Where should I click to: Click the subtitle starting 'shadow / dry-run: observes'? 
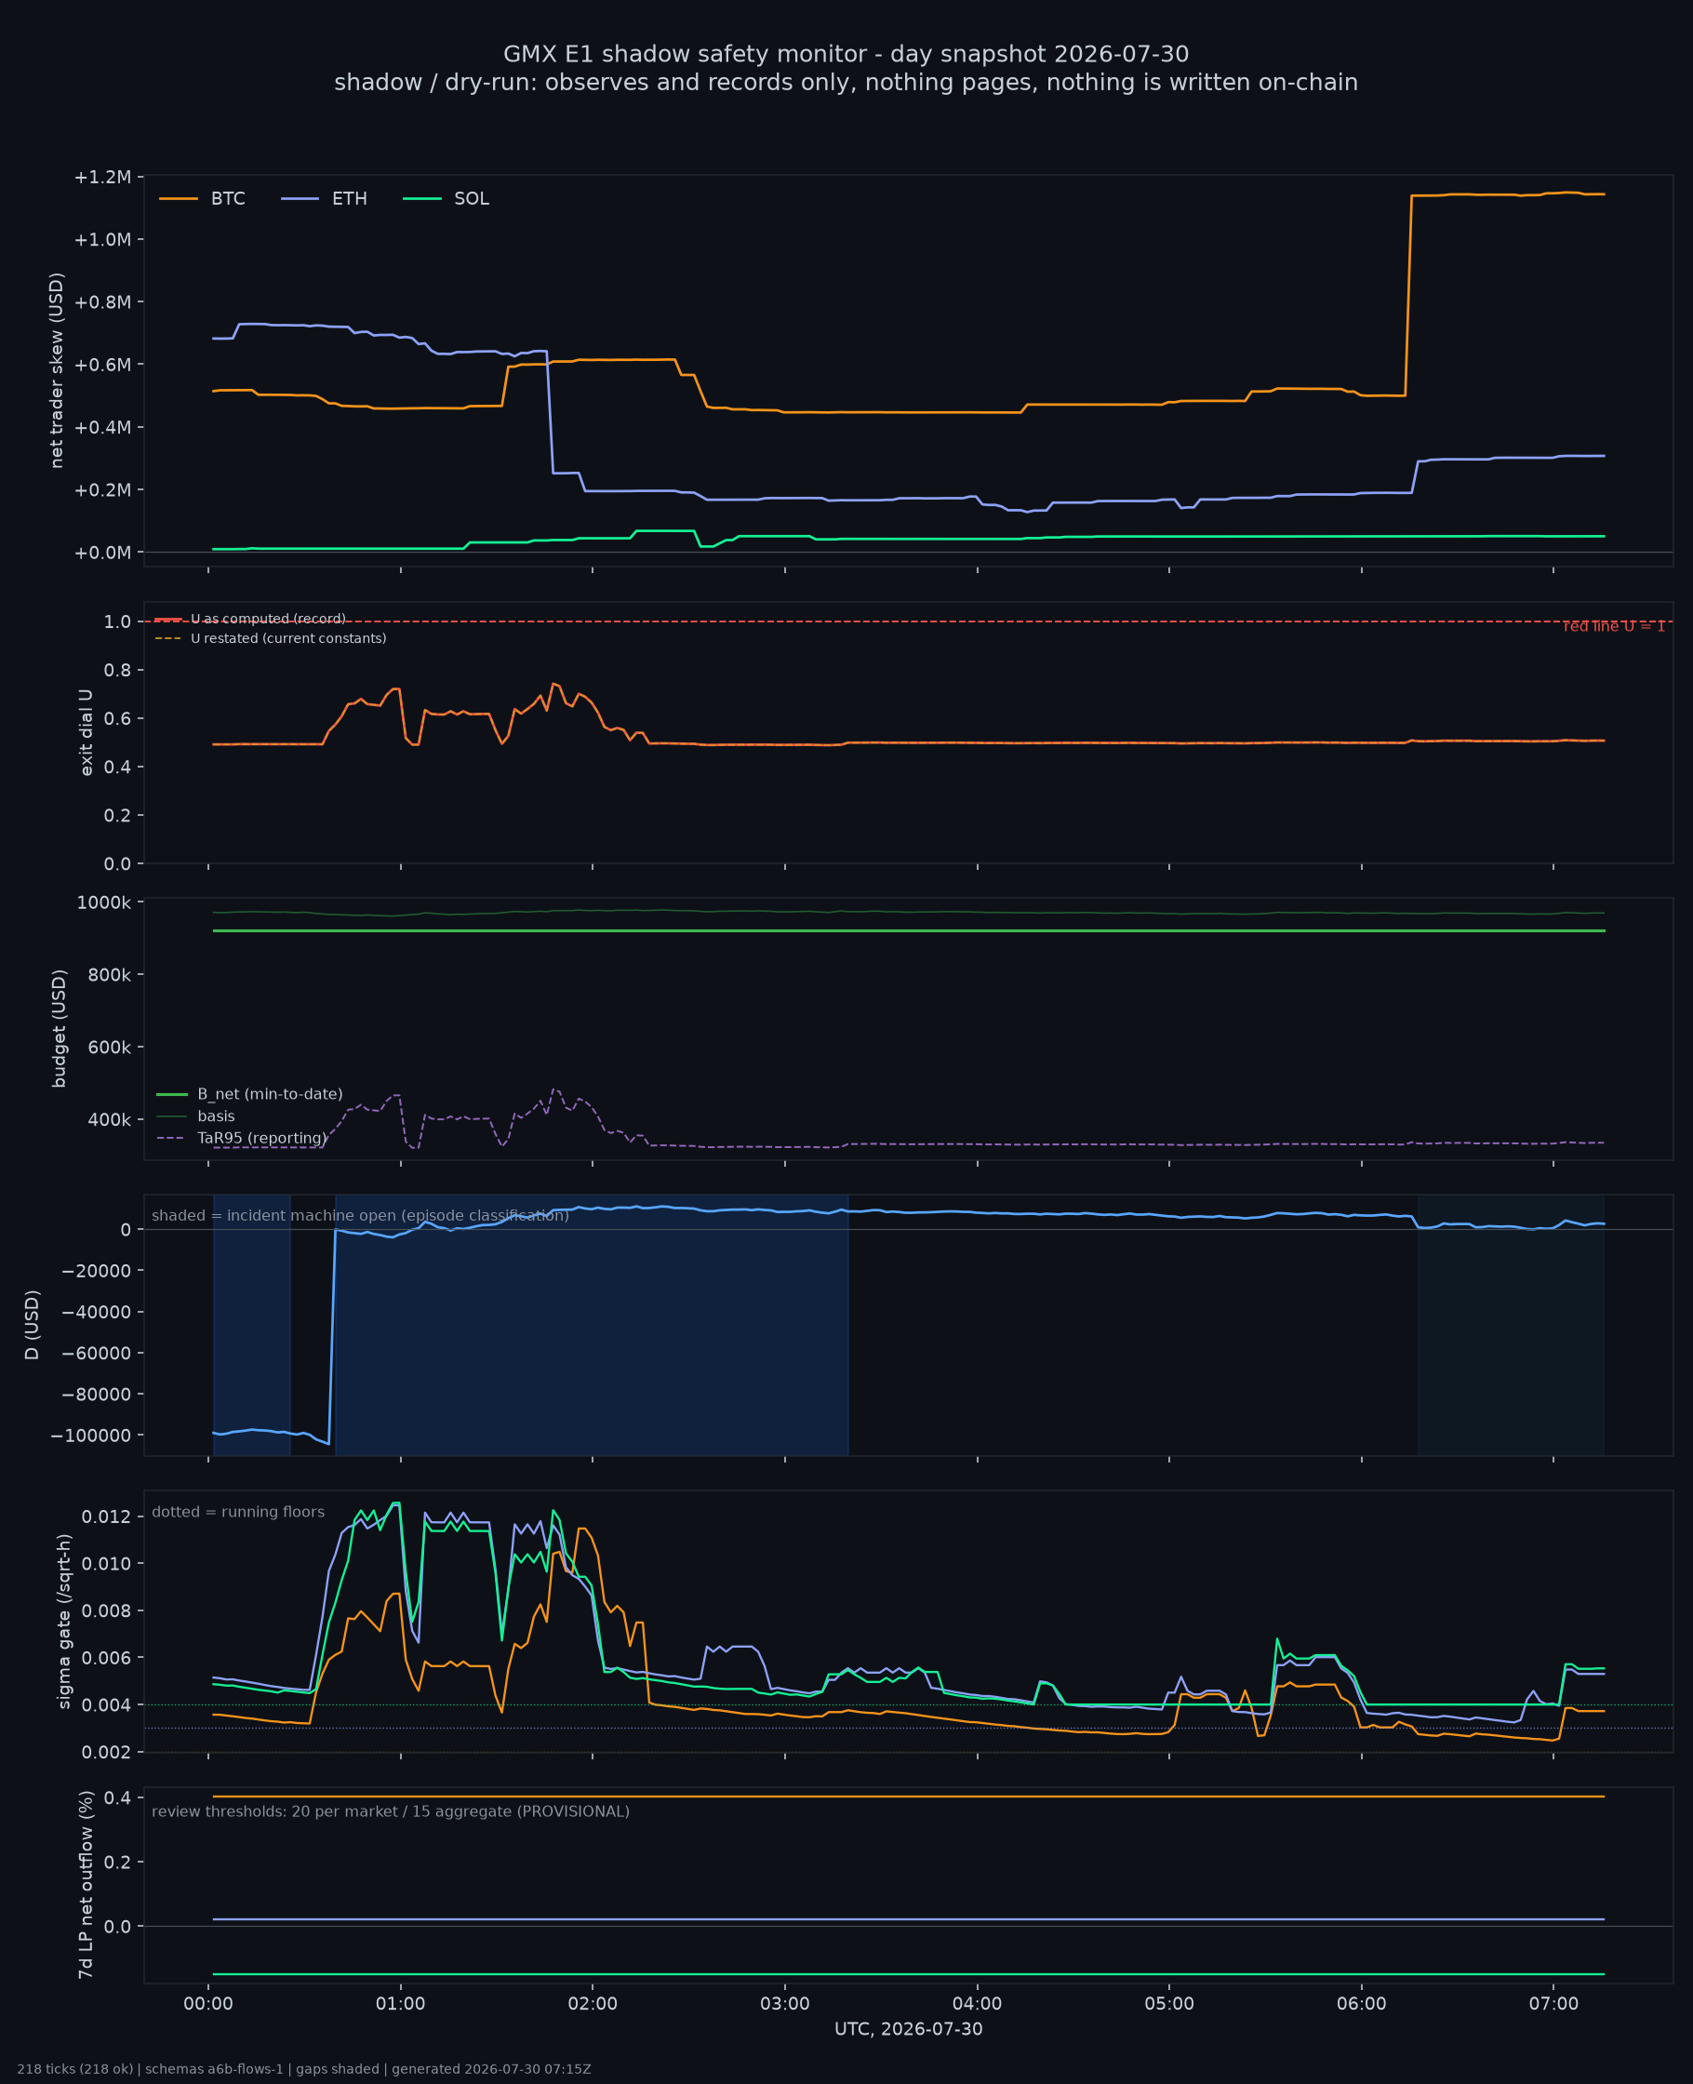846,83
